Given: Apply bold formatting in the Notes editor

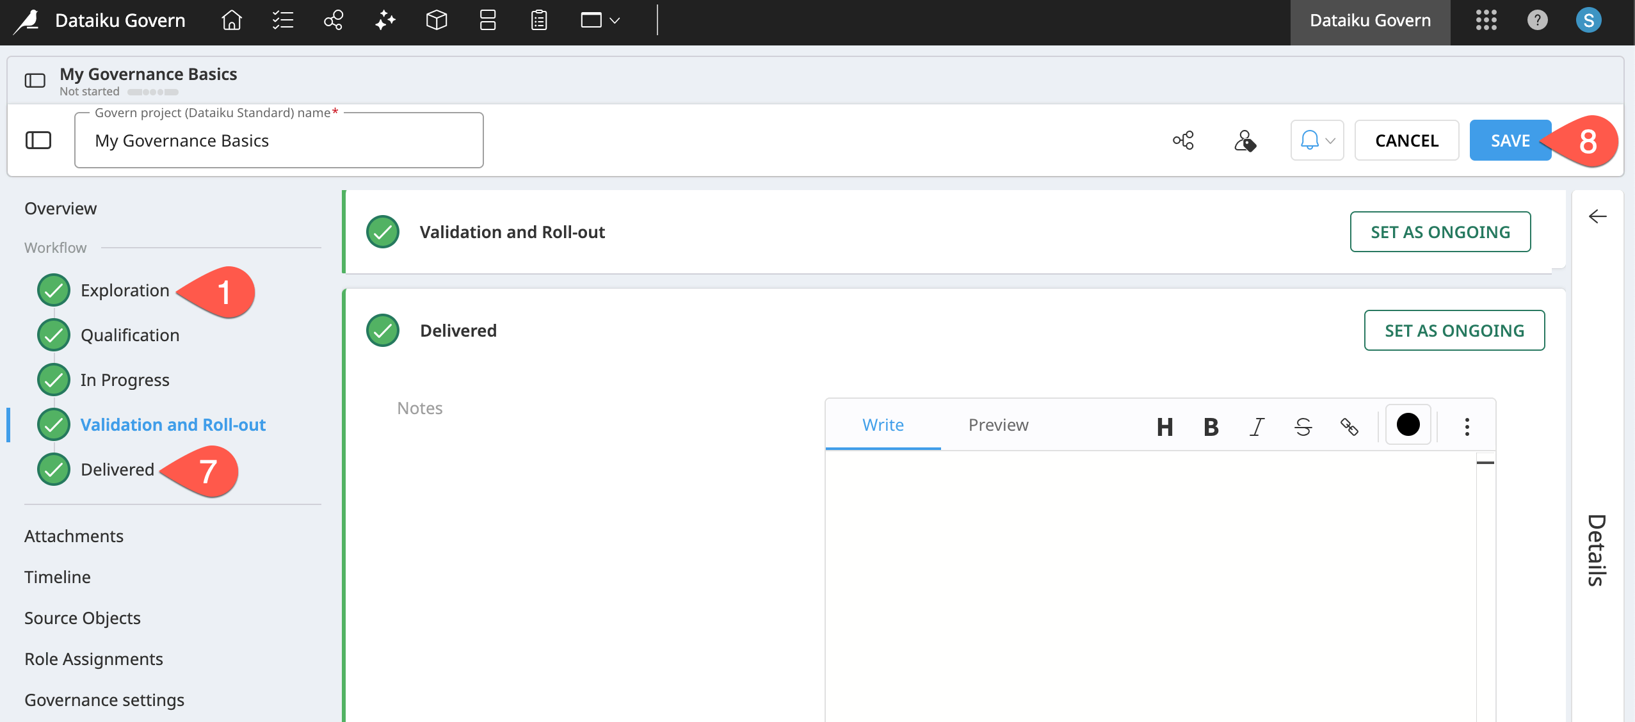Looking at the screenshot, I should click(x=1210, y=425).
